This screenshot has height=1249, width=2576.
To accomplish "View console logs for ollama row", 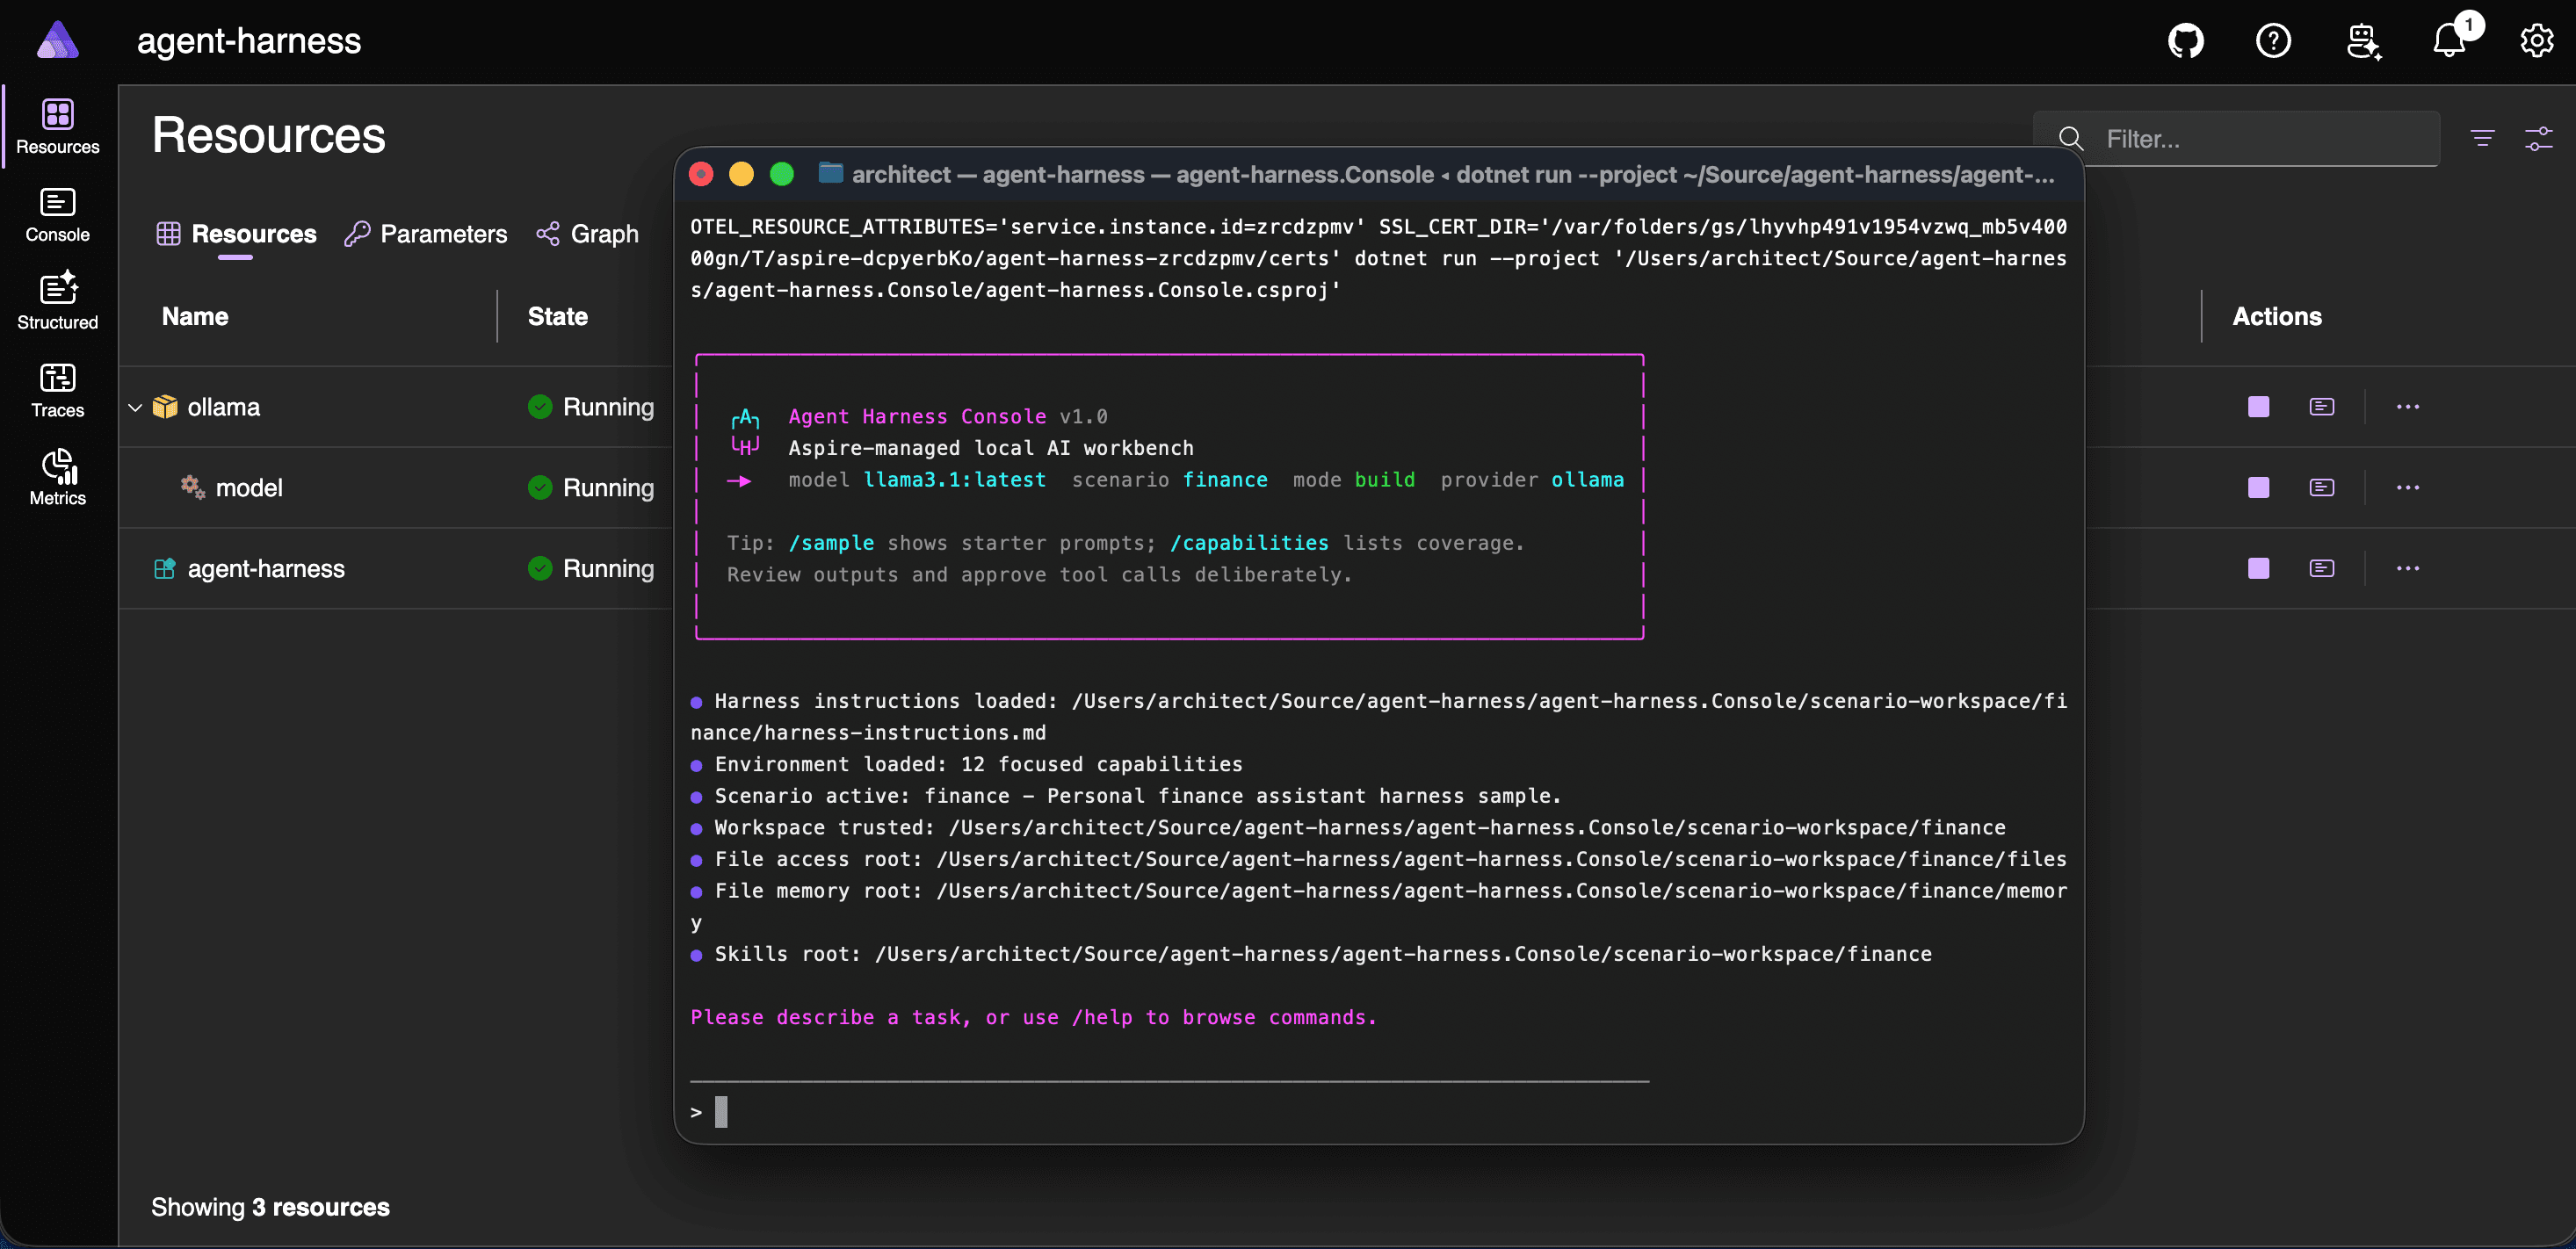I will [2322, 407].
